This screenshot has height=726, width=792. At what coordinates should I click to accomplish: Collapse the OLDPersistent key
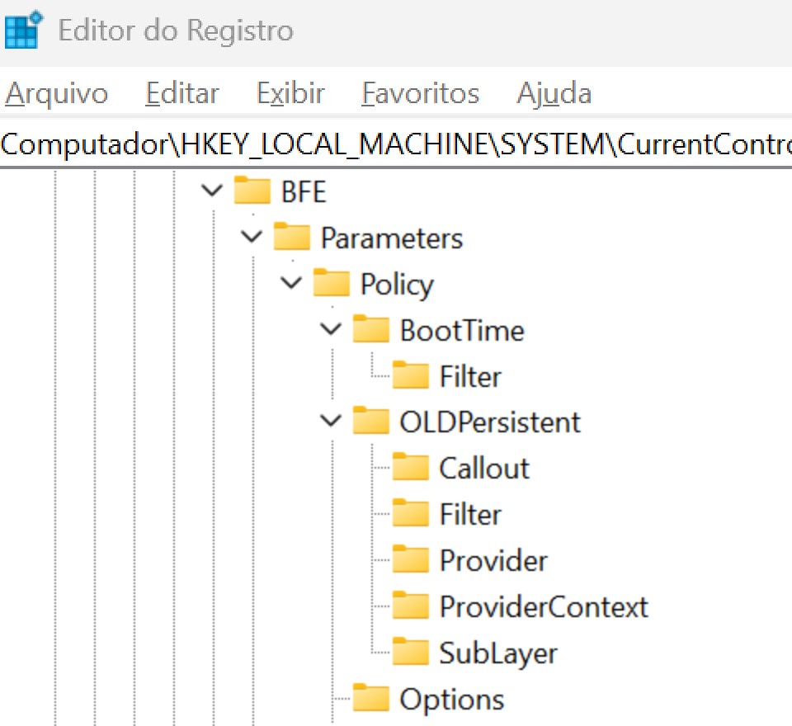pyautogui.click(x=331, y=421)
